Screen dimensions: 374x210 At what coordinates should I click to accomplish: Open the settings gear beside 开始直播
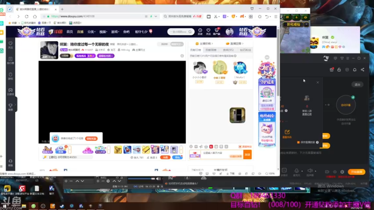pyautogui.click(x=342, y=172)
